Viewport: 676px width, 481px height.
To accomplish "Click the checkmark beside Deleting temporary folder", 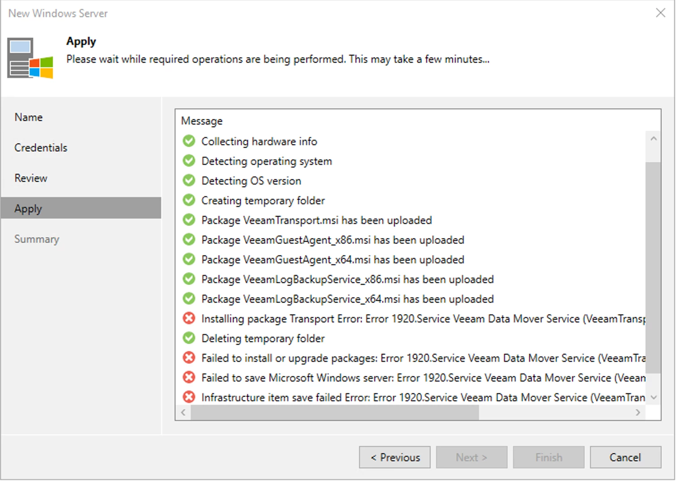I will 188,338.
